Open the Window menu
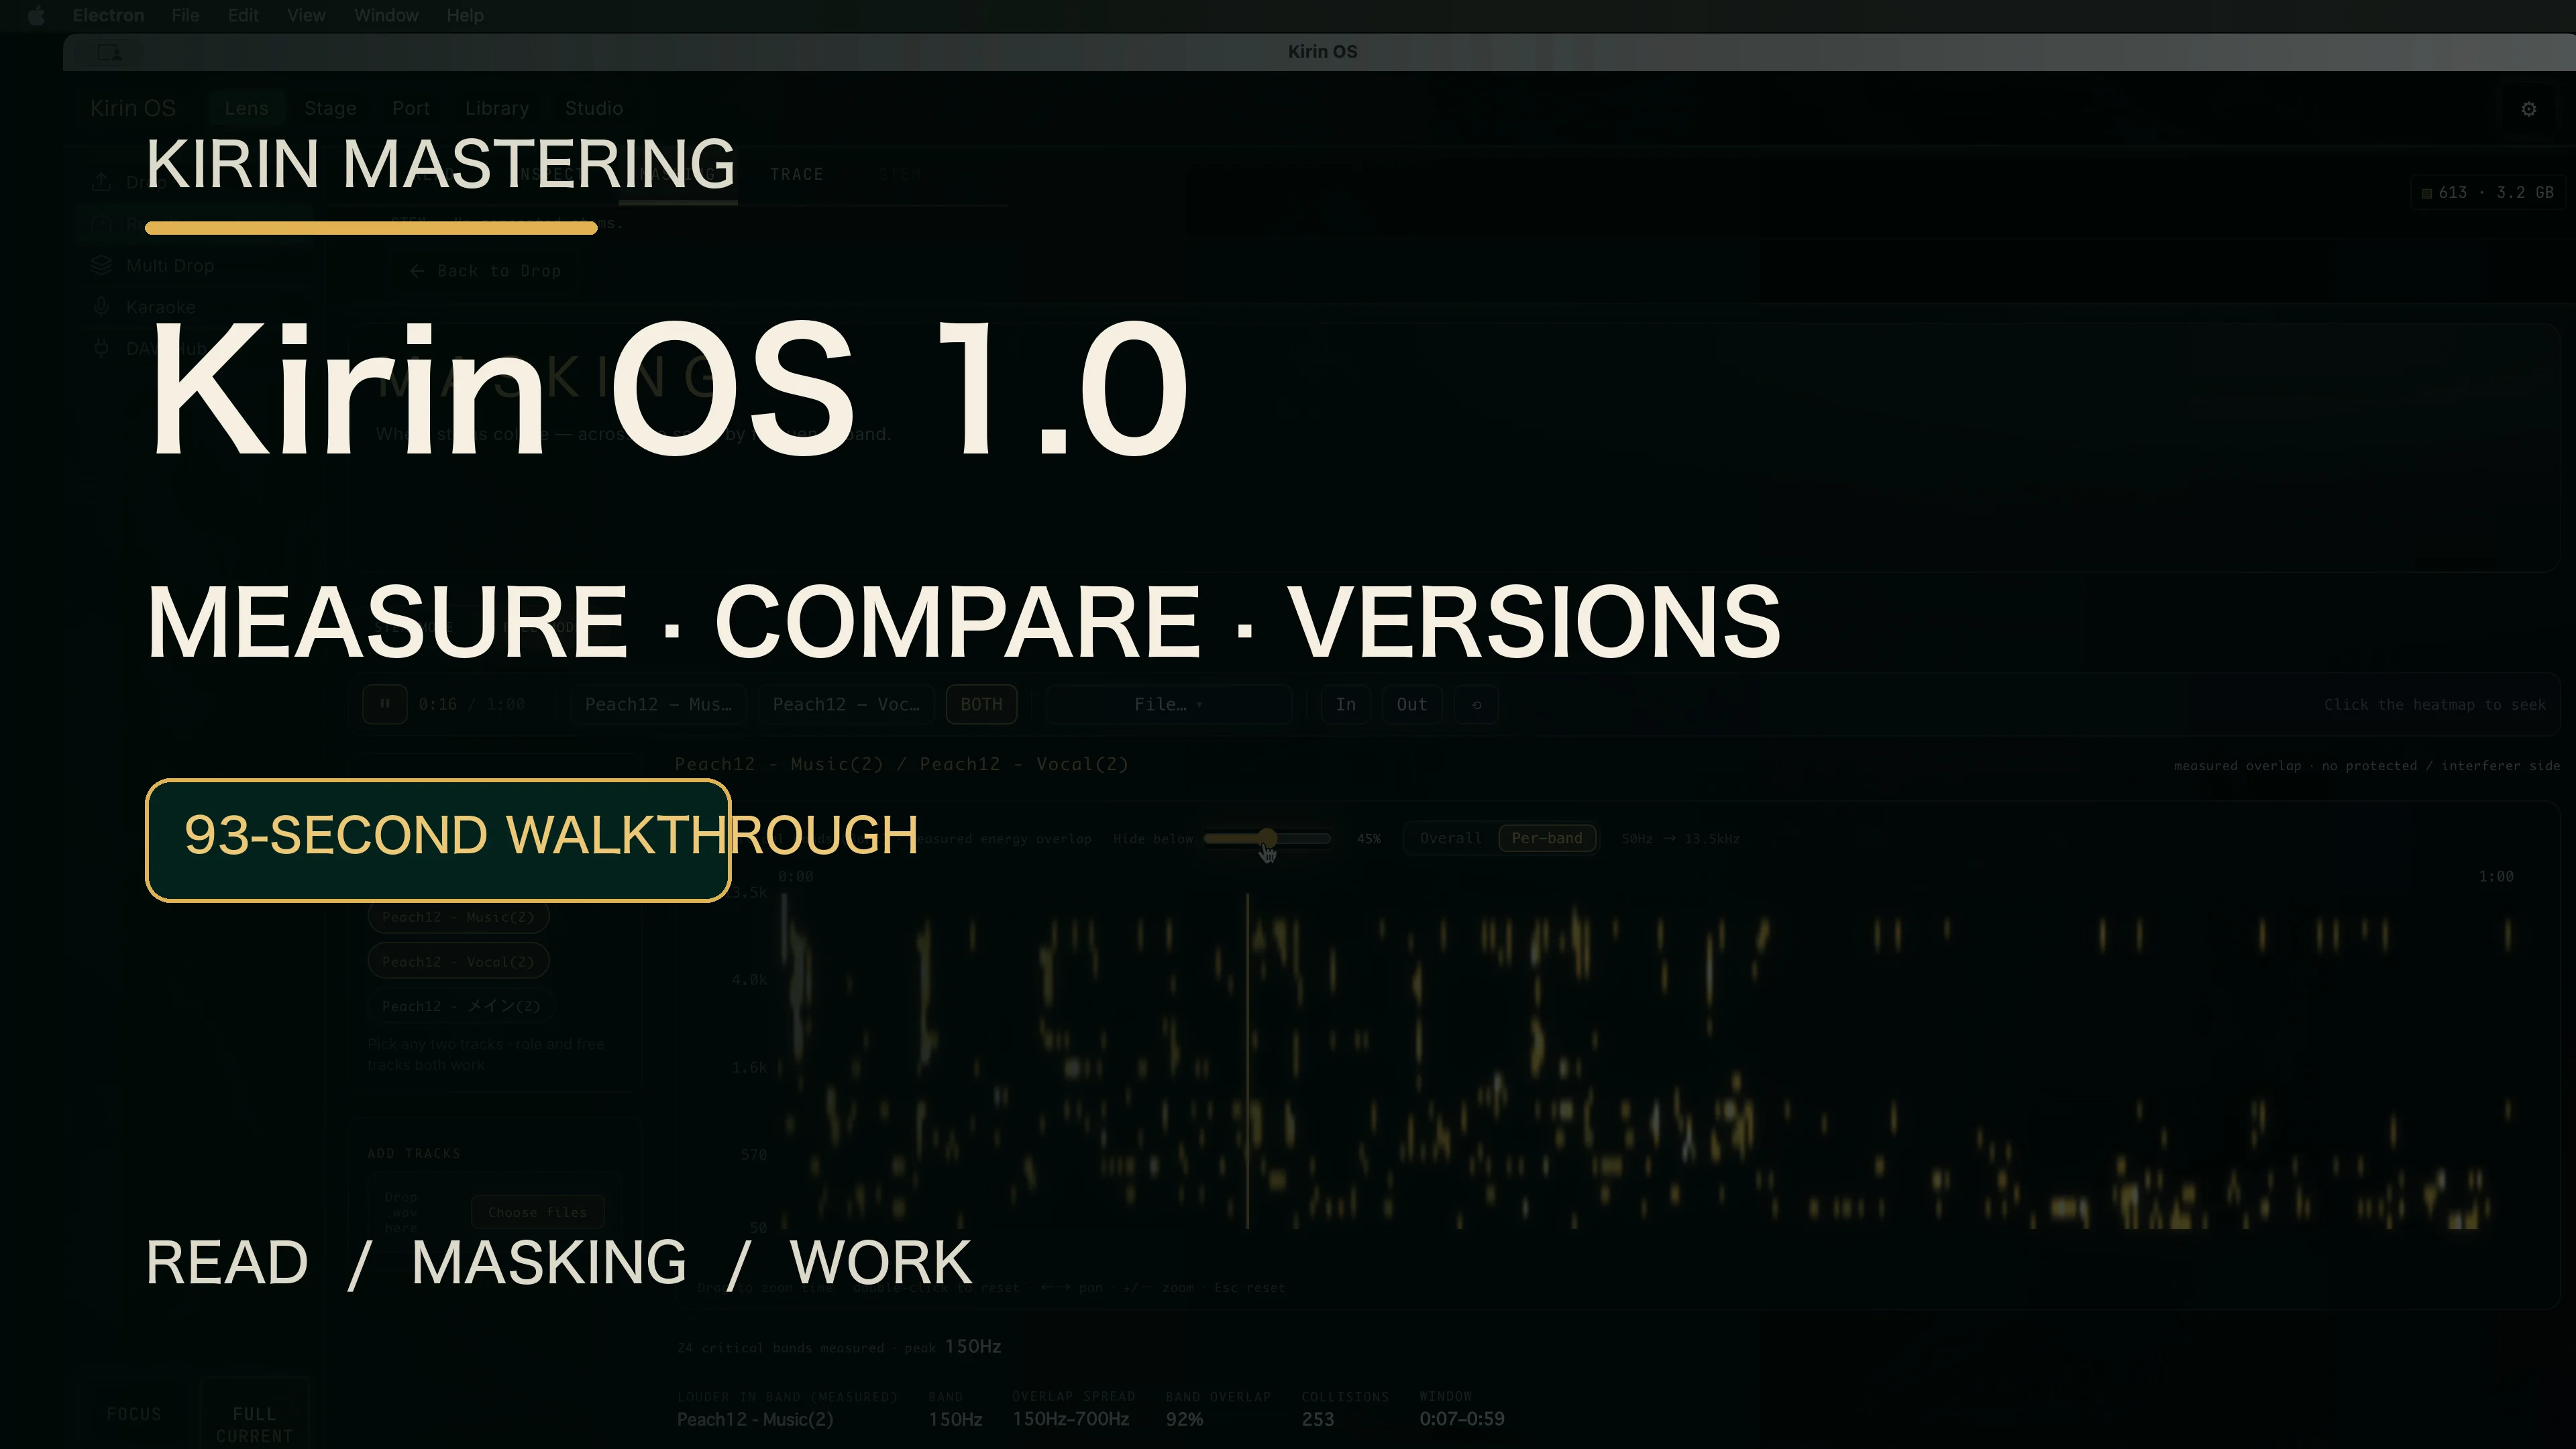This screenshot has height=1449, width=2576. 386,15
